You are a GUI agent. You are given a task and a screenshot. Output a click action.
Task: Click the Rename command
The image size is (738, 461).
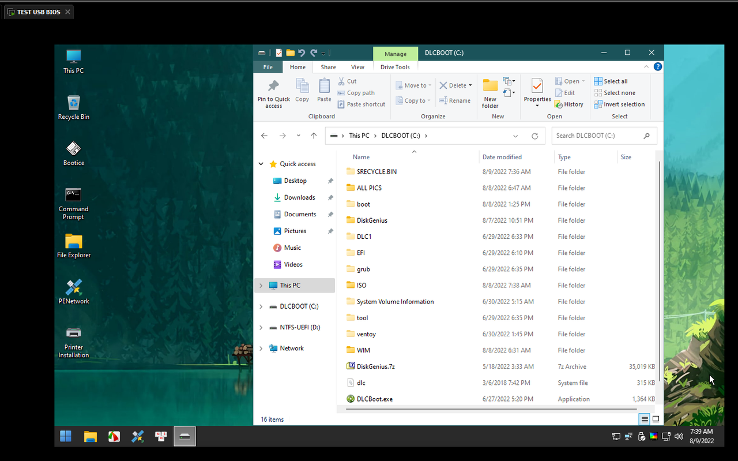coord(454,100)
